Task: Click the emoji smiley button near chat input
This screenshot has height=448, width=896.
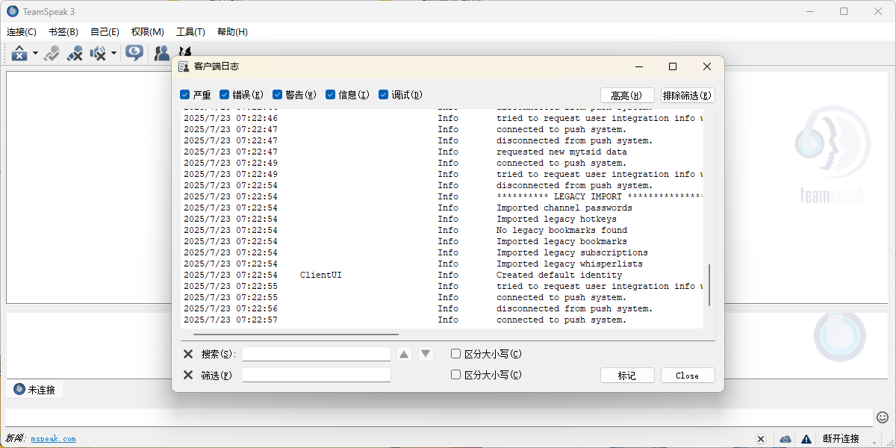Action: (x=883, y=417)
